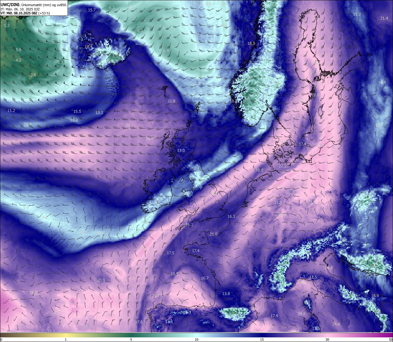Click the 3.8 value on the map
This screenshot has width=393, height=342.
[x=33, y=75]
